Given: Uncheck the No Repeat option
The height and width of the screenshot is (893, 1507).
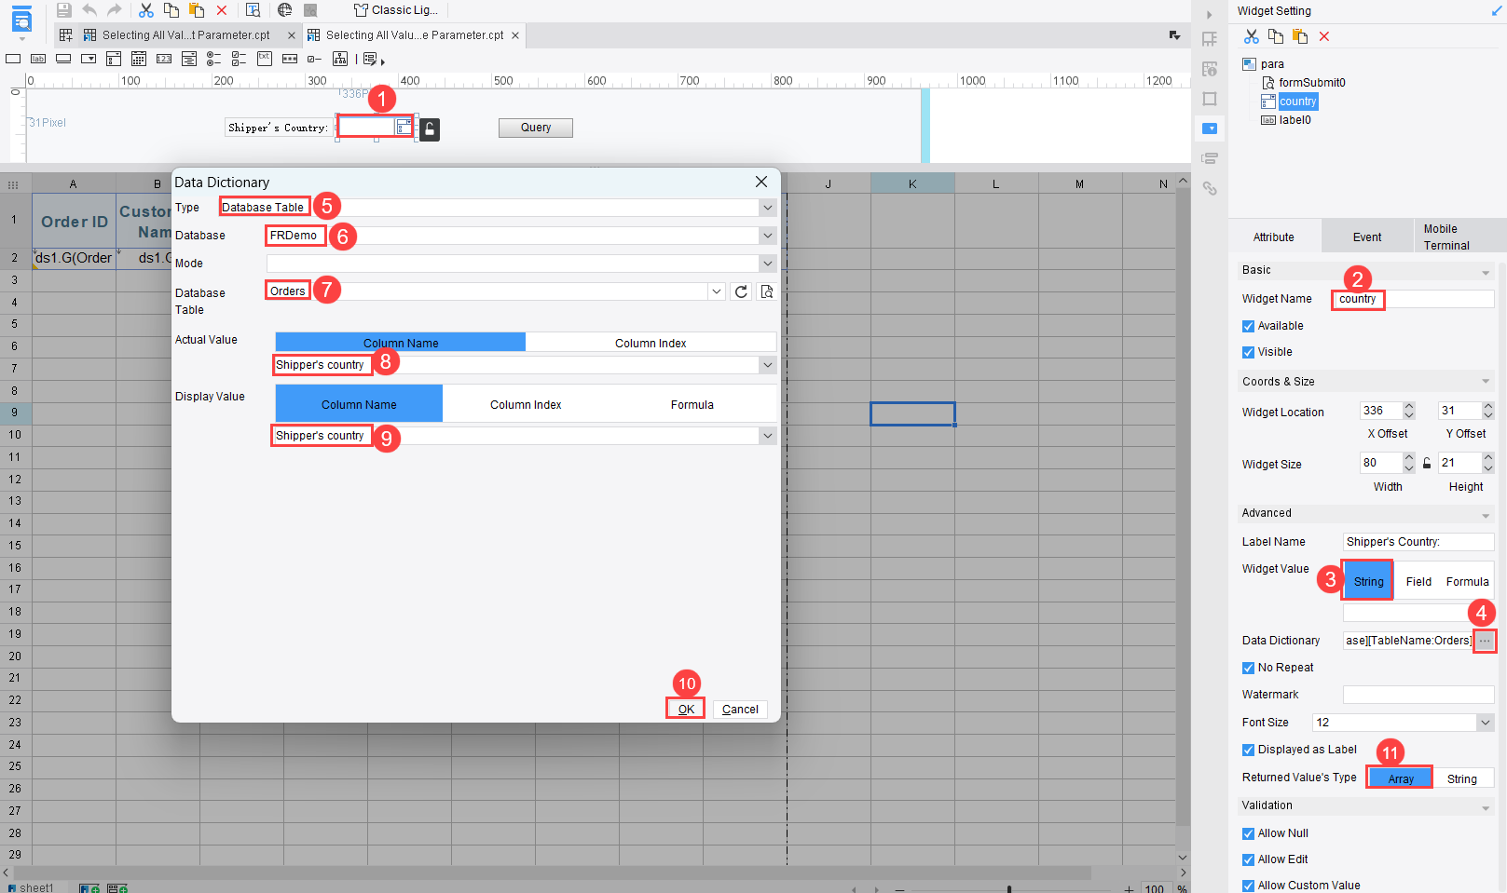Looking at the screenshot, I should [1248, 668].
